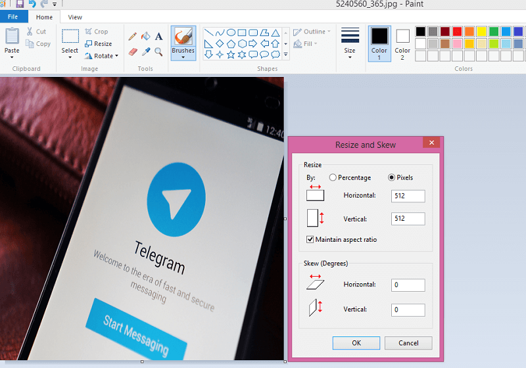The height and width of the screenshot is (368, 526).
Task: Click the Skew Horizontal degrees field
Action: [x=408, y=285]
